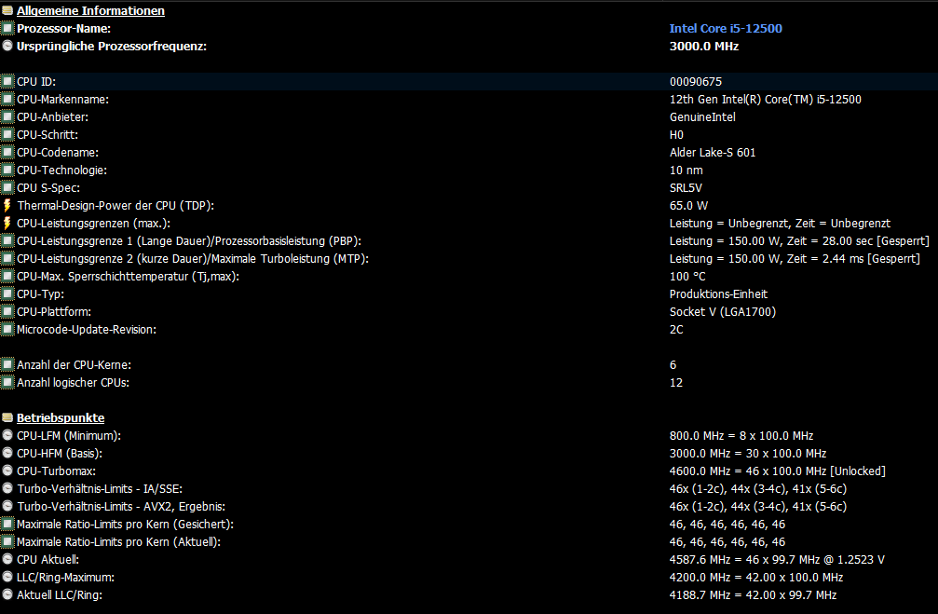The image size is (938, 614).
Task: Click the chip icon next to CPU-Typ
Action: (7, 293)
